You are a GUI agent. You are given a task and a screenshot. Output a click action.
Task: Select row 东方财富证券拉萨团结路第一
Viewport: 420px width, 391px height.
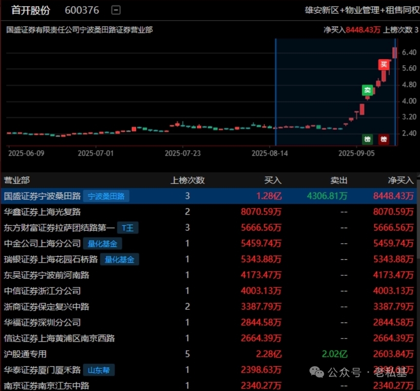point(209,228)
